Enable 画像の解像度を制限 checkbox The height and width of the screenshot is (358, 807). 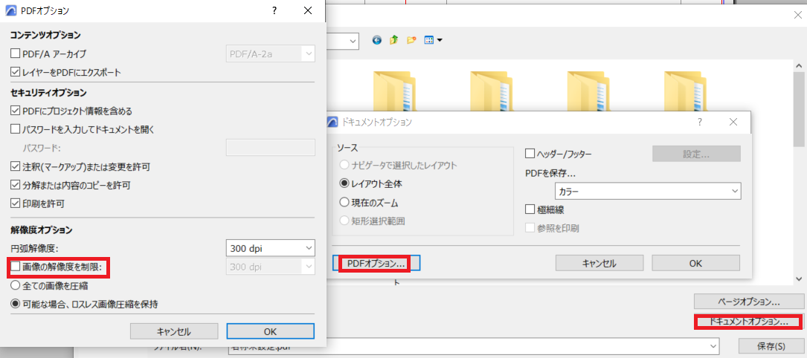[16, 267]
